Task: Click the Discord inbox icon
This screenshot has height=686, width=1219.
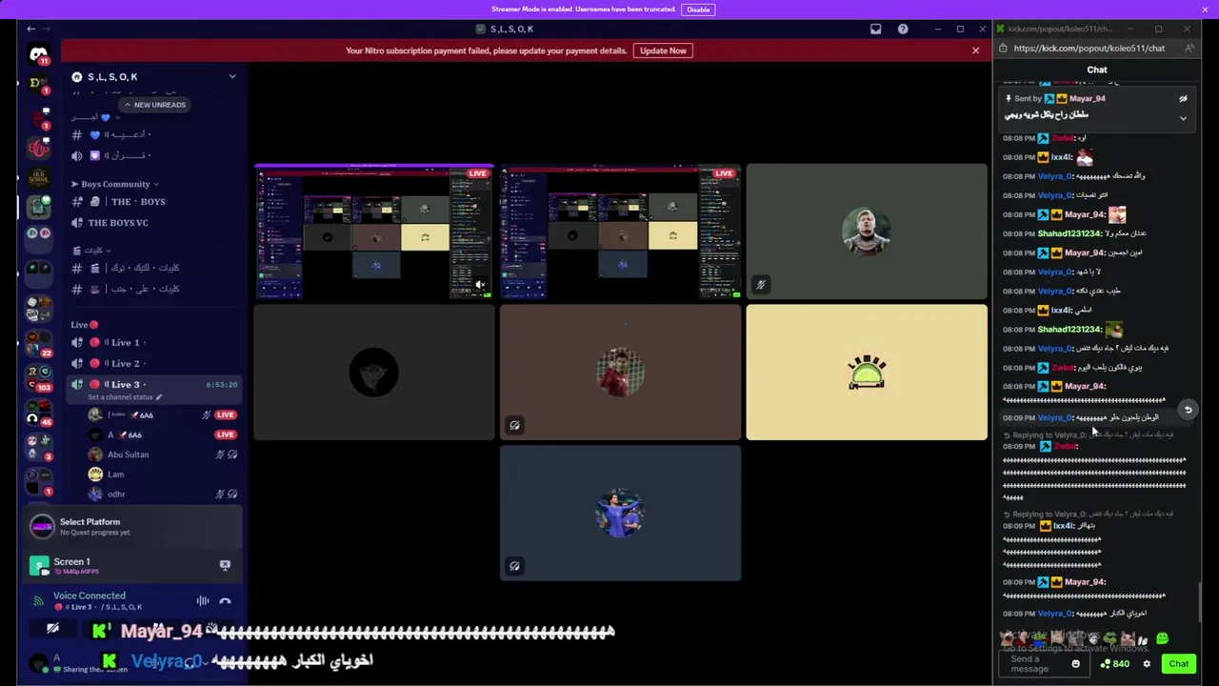Action: click(x=876, y=29)
